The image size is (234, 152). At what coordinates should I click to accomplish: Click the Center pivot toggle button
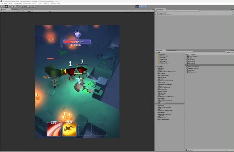click(x=25, y=6)
